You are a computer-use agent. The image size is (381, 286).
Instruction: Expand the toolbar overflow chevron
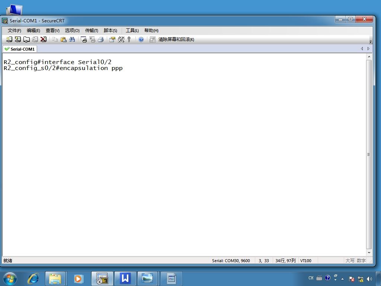(x=371, y=42)
